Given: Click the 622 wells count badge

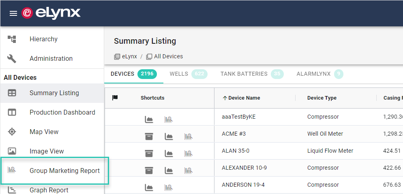Looking at the screenshot, I should (199, 74).
